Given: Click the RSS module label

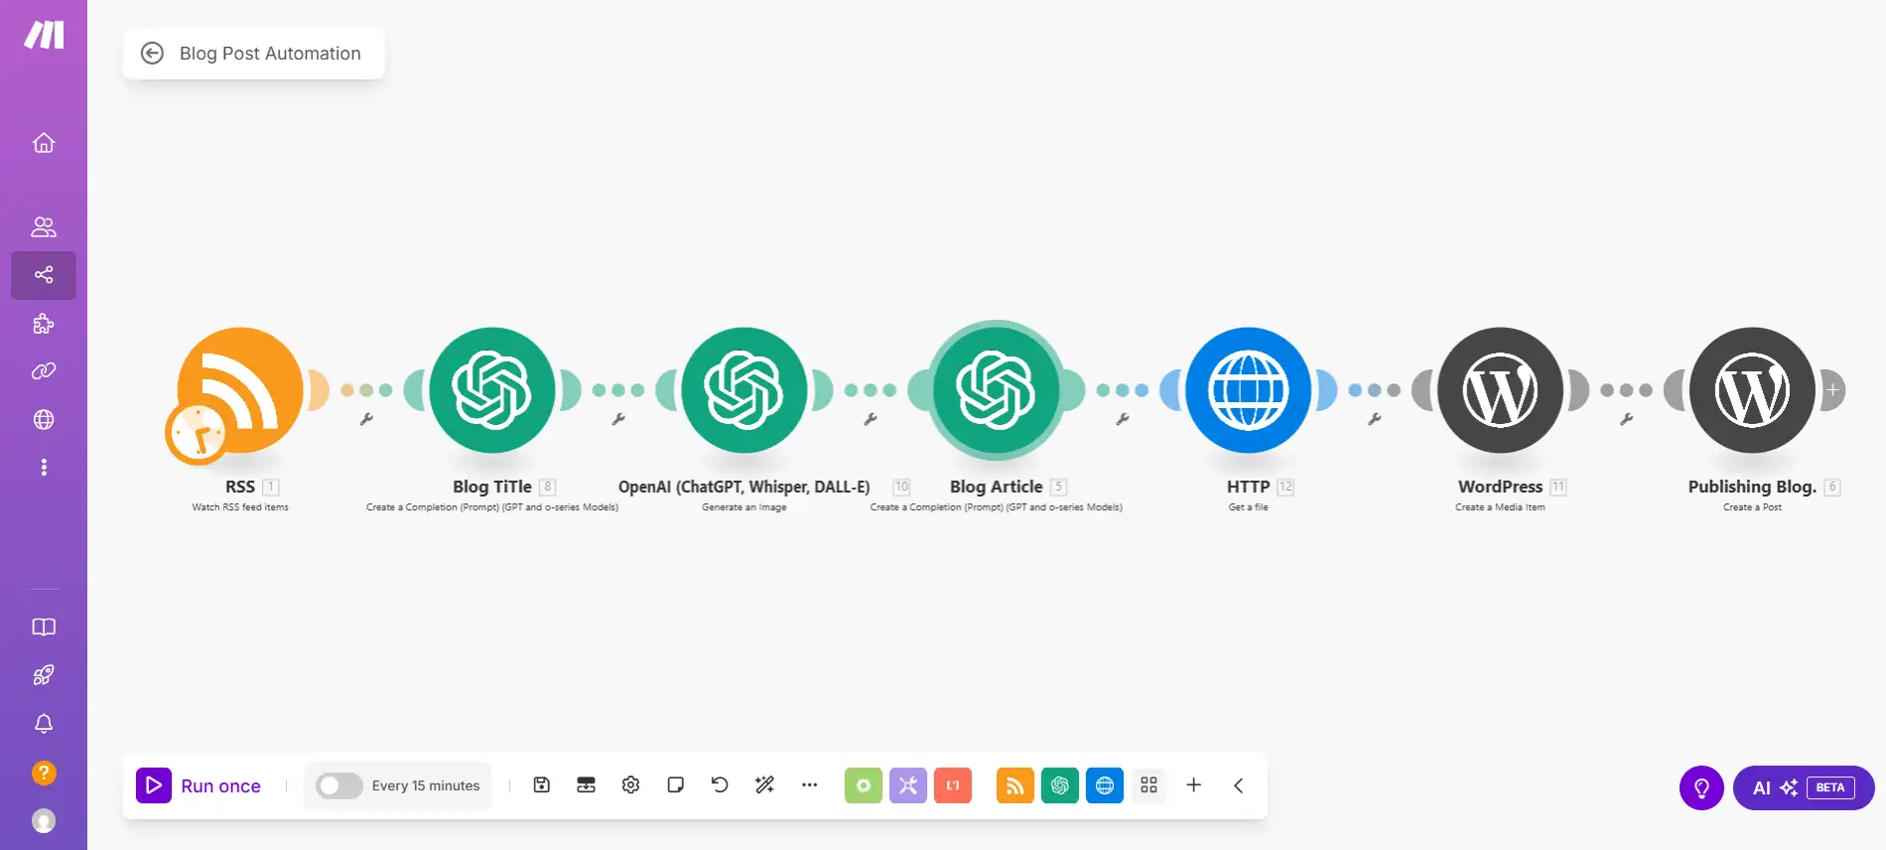Looking at the screenshot, I should click(x=240, y=487).
